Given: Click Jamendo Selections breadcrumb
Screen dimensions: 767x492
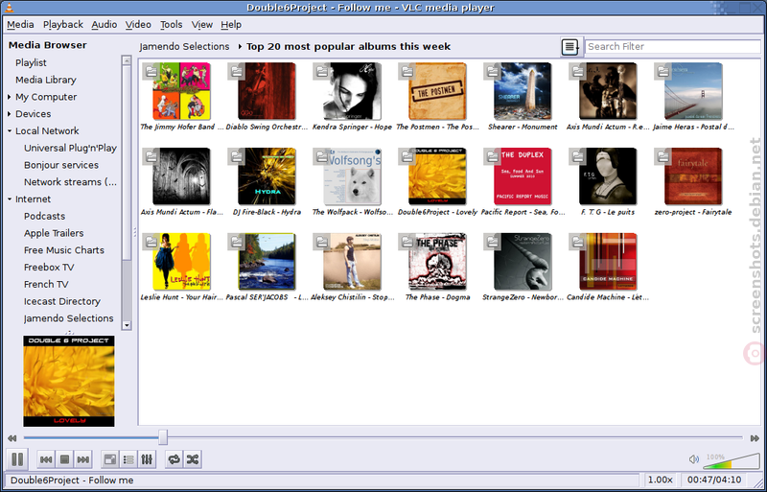Looking at the screenshot, I should click(184, 46).
